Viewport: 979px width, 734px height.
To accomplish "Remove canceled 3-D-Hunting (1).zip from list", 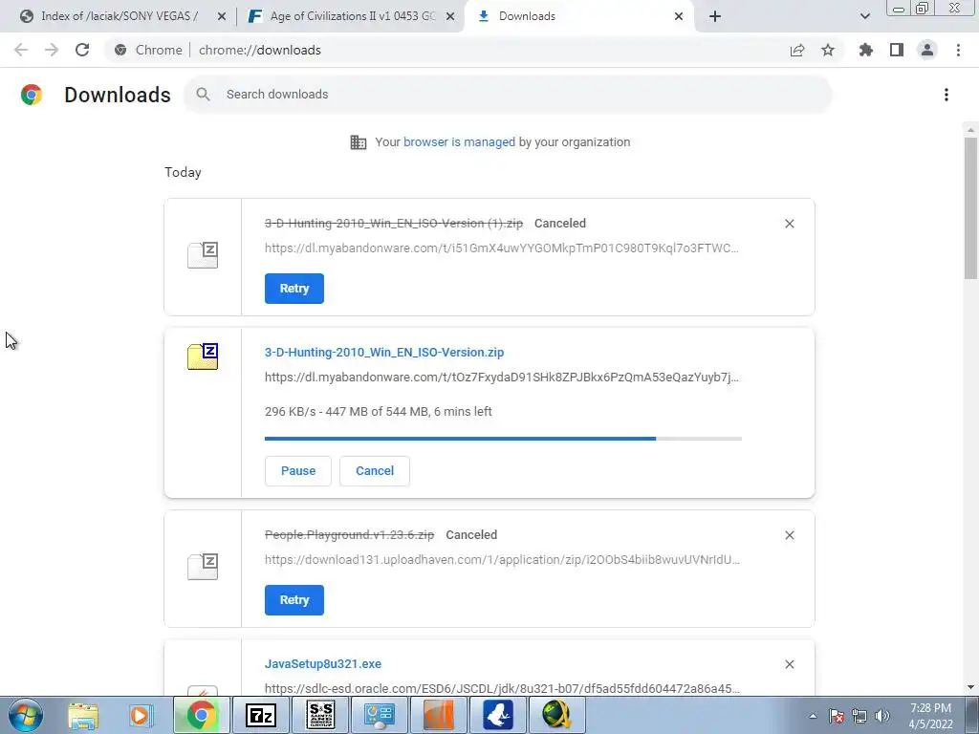I will (x=789, y=224).
